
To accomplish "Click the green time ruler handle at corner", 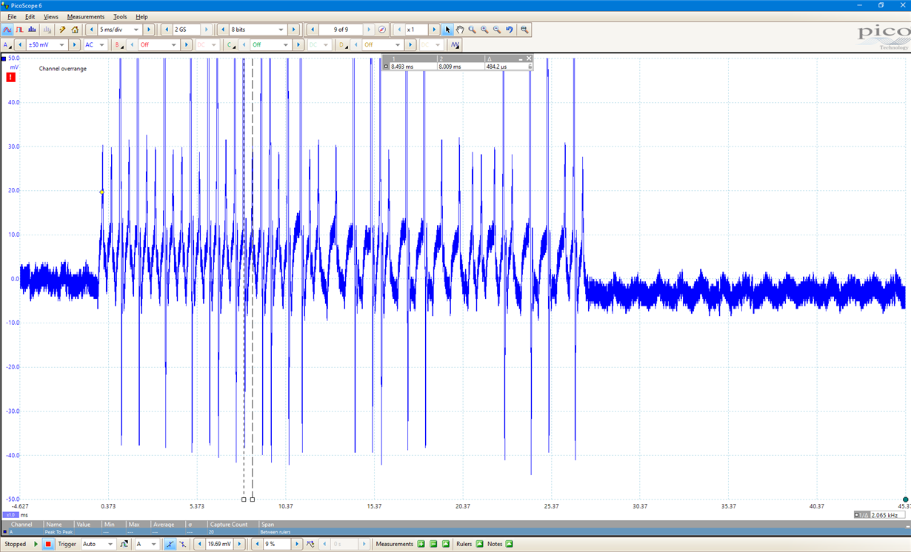I will coord(906,499).
